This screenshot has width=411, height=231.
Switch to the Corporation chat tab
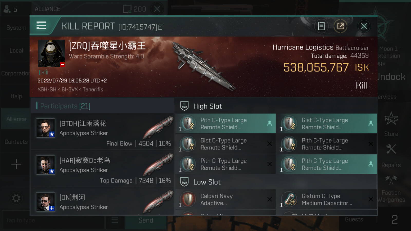coord(15,73)
